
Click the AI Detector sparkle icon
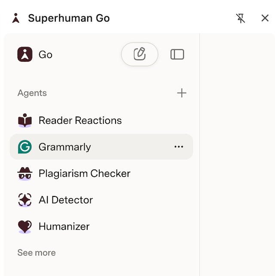coord(25,200)
